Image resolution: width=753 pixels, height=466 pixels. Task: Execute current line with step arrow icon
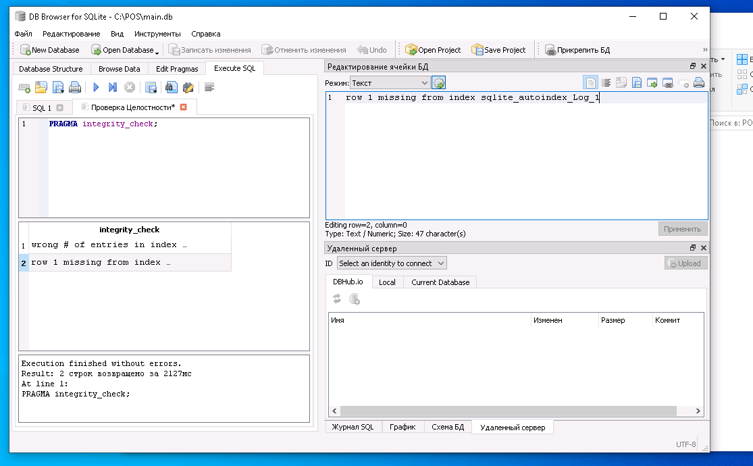pyautogui.click(x=113, y=87)
